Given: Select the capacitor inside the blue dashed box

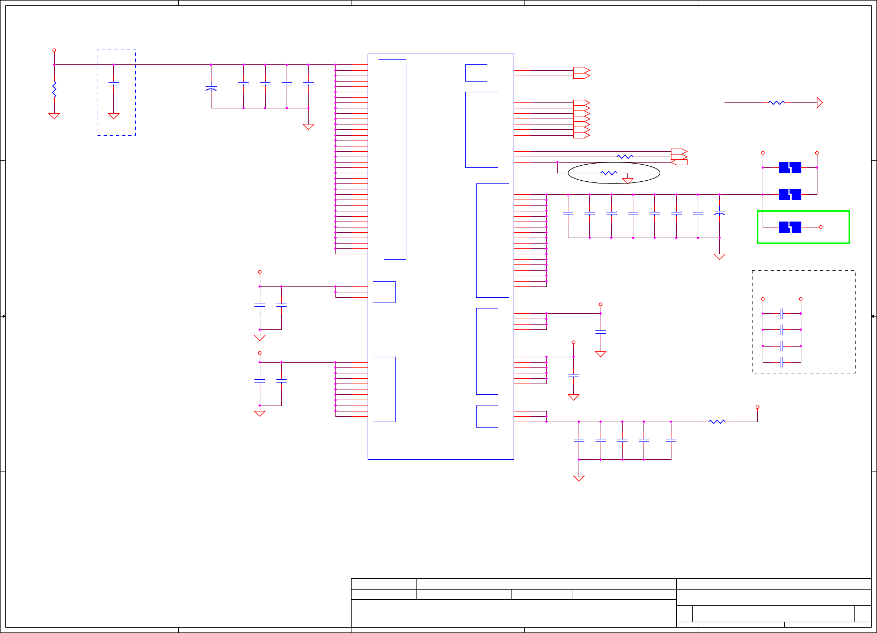Looking at the screenshot, I should pyautogui.click(x=114, y=84).
